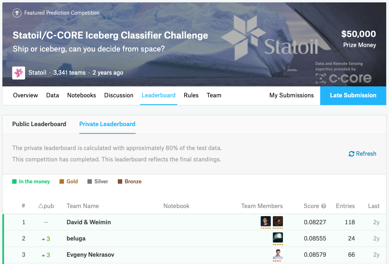Open Evgeny Nekrasov member avatar

pos(278,254)
